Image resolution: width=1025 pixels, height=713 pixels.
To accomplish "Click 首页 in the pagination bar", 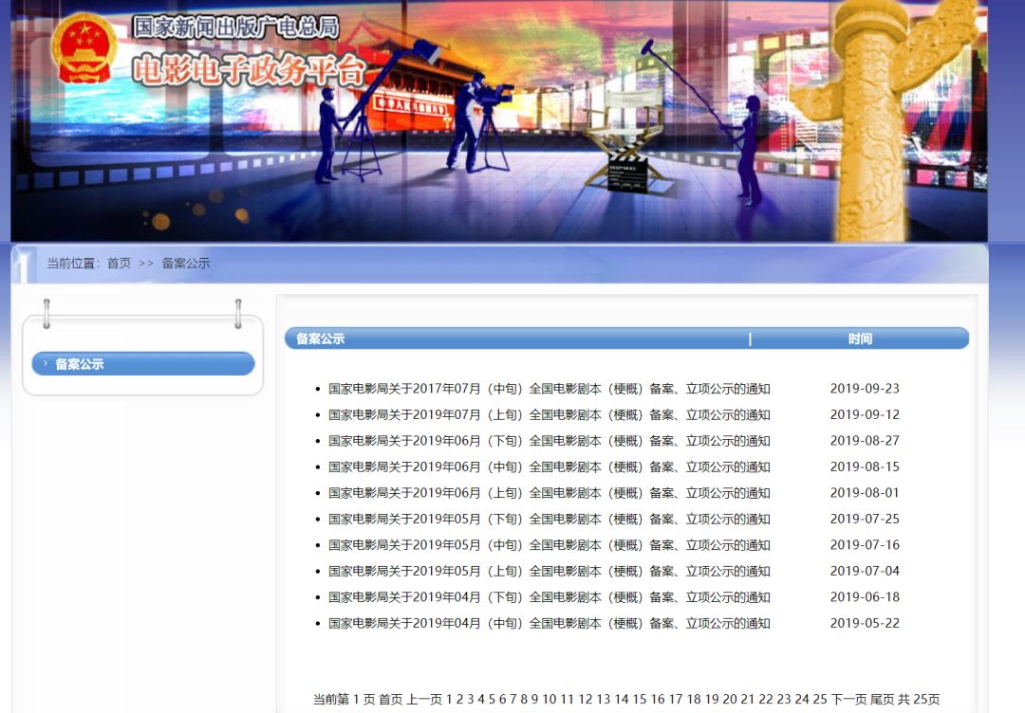I will point(391,700).
